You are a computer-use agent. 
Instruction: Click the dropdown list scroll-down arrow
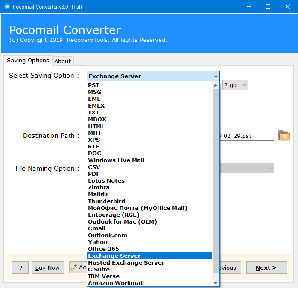(216, 283)
